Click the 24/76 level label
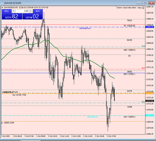 [130, 91]
